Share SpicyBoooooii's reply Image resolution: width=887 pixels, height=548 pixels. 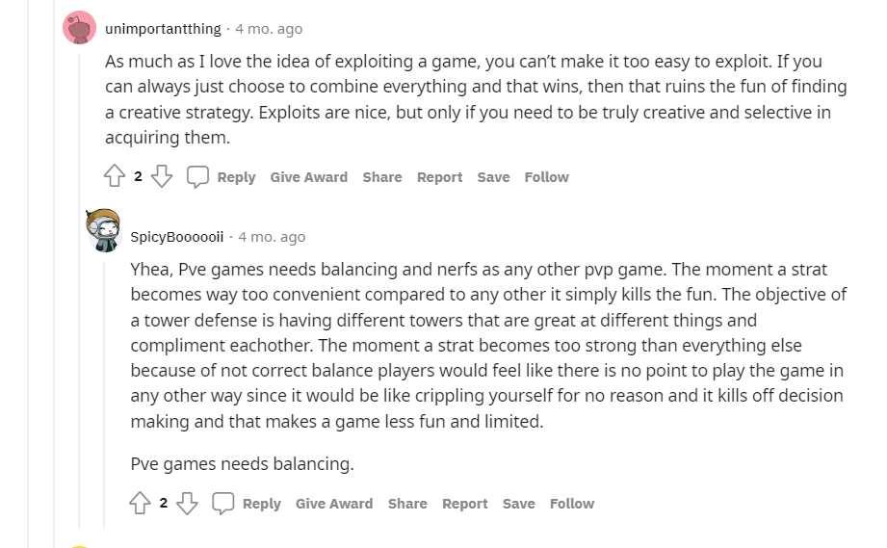(x=407, y=504)
